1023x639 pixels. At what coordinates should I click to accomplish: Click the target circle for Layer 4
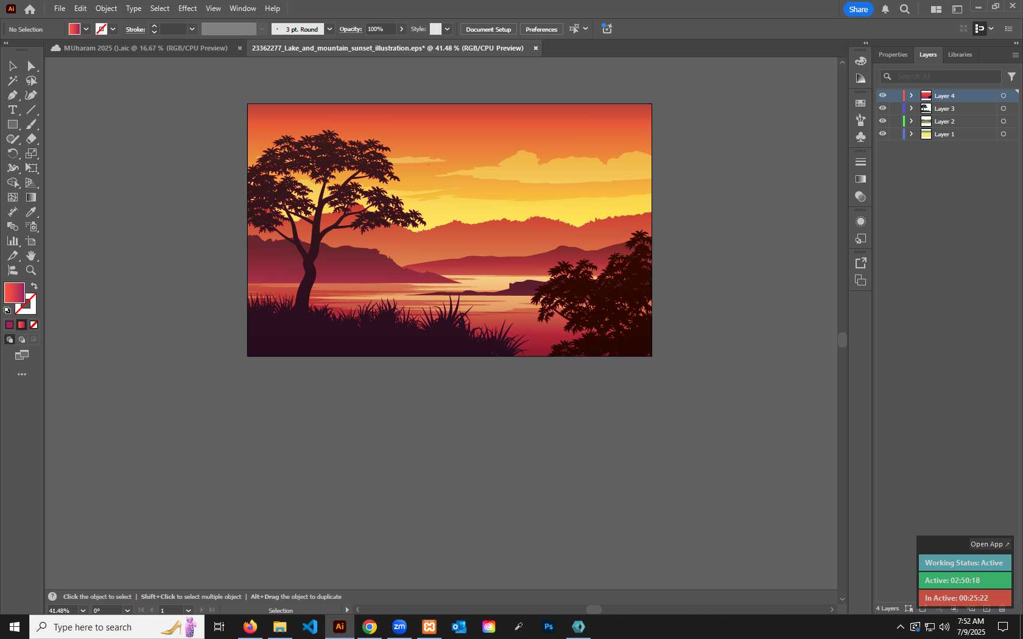tap(1004, 96)
